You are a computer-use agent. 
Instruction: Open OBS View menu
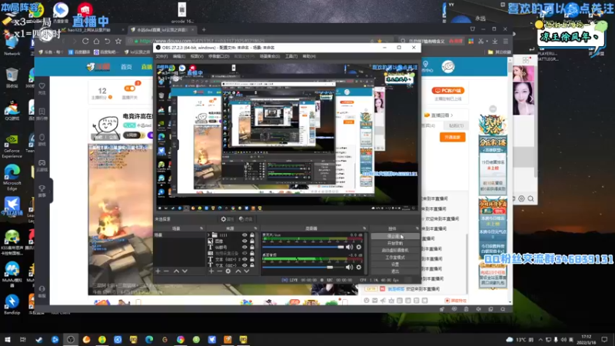tap(197, 56)
